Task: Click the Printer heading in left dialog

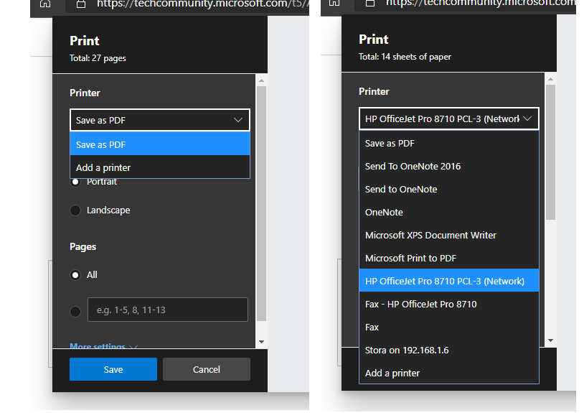Action: tap(85, 93)
